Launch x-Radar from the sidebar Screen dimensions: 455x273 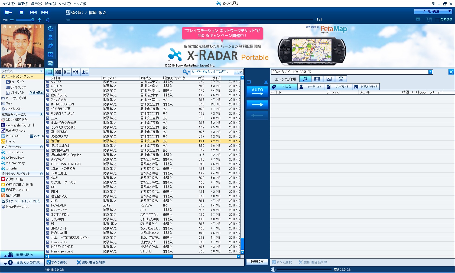pos(9,168)
